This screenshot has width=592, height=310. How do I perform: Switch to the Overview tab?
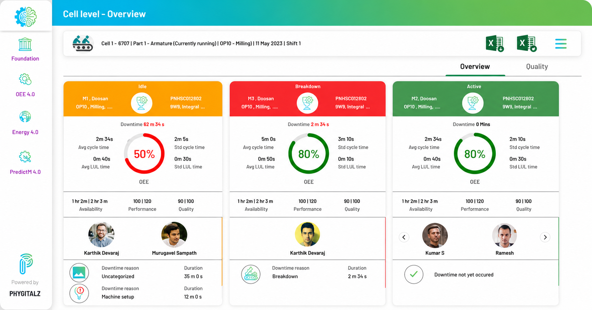[475, 67]
